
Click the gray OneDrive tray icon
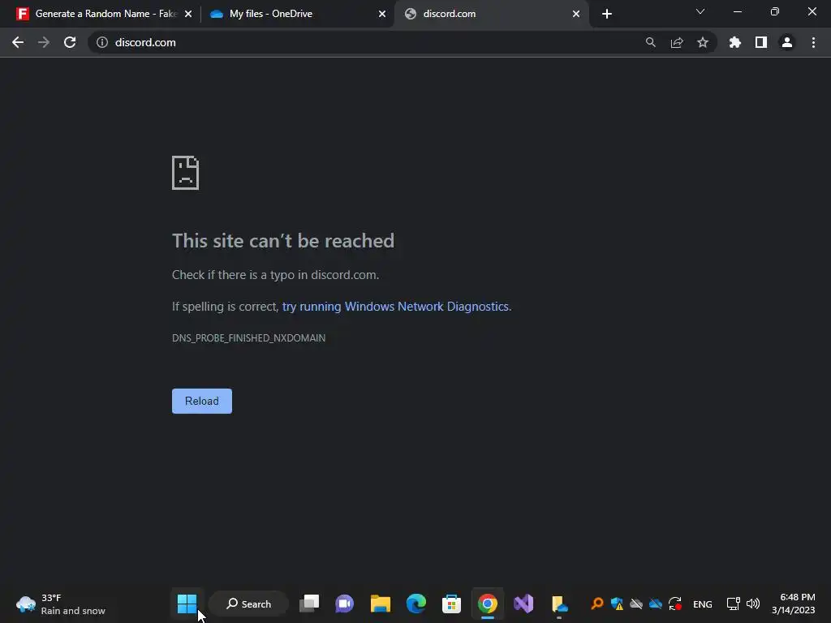pos(636,604)
